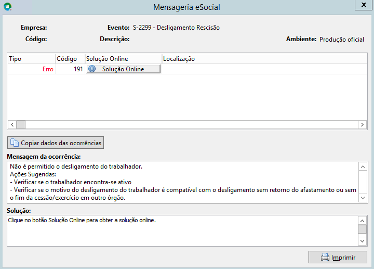Sort by the Código column header
This screenshot has width=374, height=269.
point(70,59)
